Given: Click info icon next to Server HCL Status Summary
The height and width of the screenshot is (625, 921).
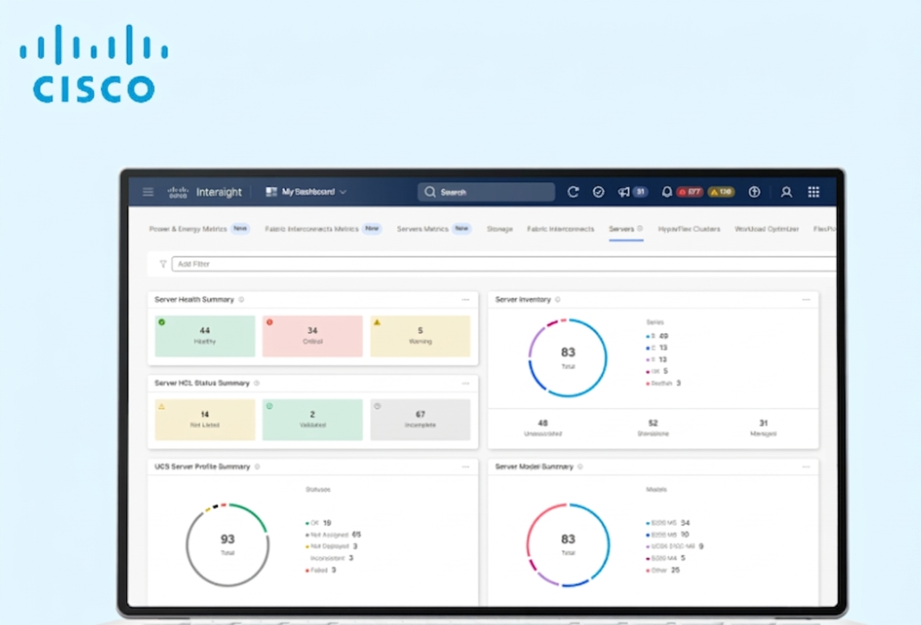Looking at the screenshot, I should pyautogui.click(x=257, y=383).
